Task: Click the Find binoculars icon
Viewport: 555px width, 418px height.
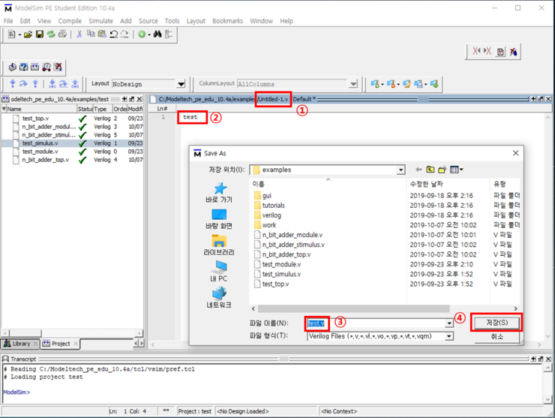Action: pos(157,34)
